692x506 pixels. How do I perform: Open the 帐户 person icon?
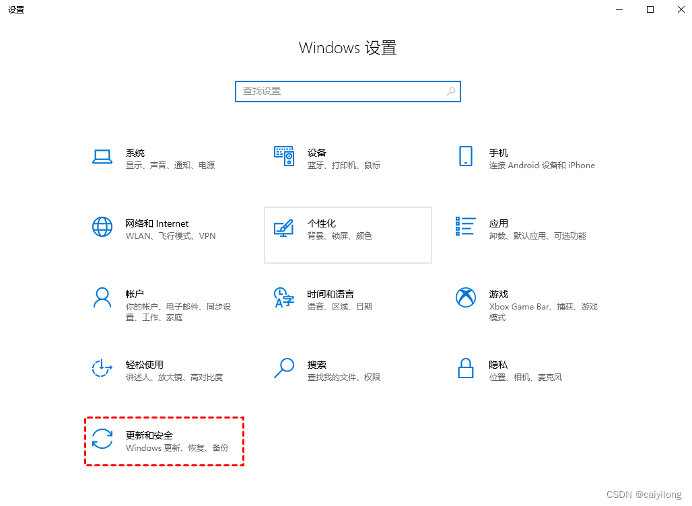pos(102,298)
